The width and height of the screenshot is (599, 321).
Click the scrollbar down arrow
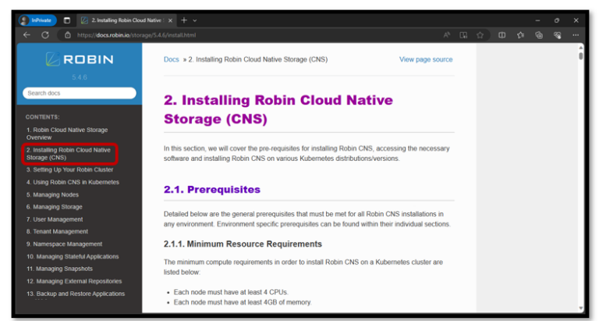point(580,308)
